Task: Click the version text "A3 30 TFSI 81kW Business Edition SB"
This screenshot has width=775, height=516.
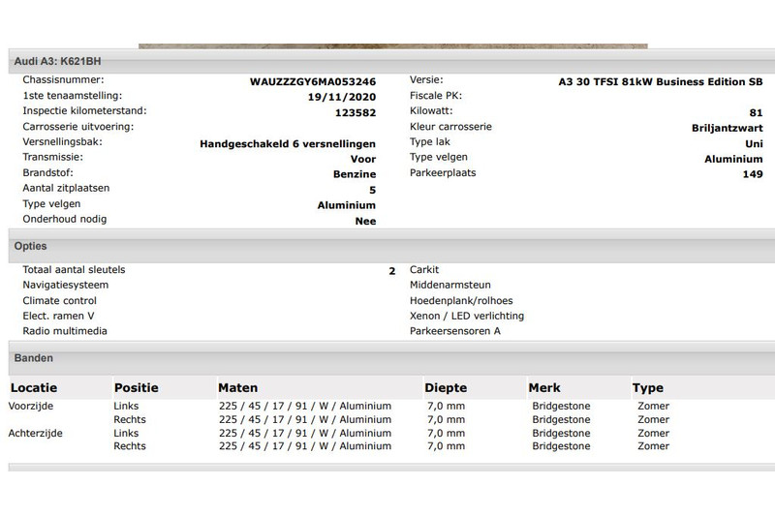Action: [x=660, y=81]
